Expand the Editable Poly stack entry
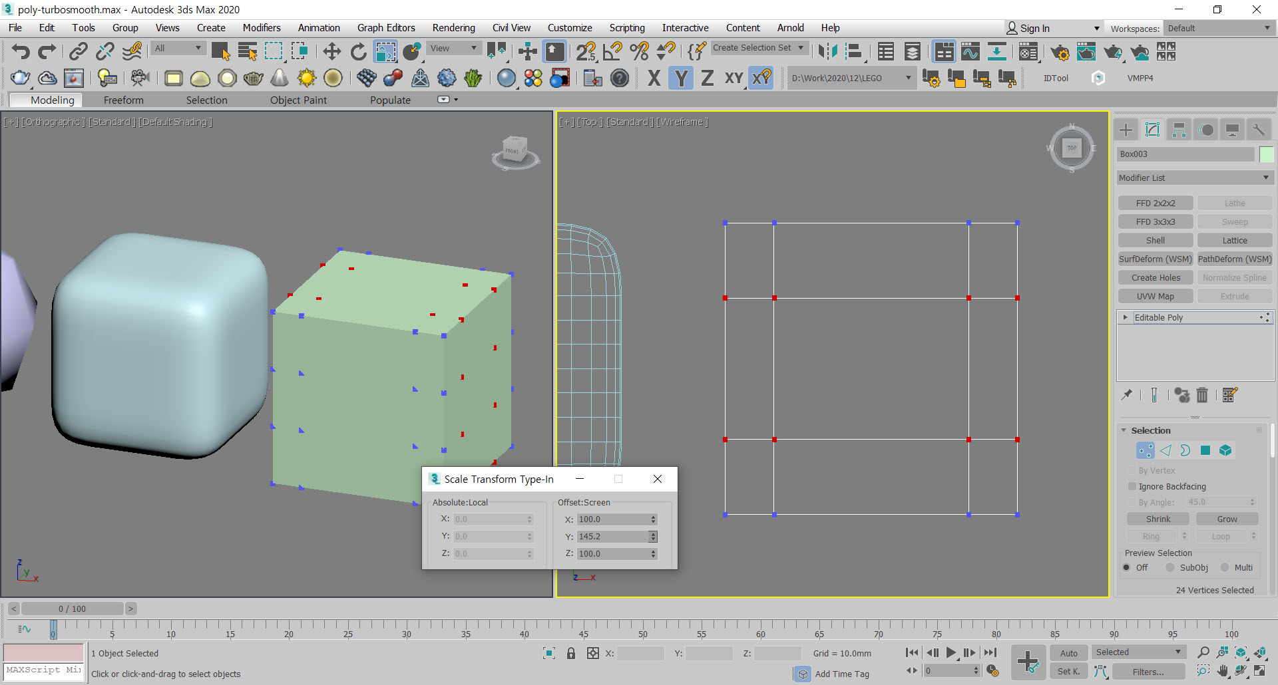This screenshot has height=685, width=1278. (x=1125, y=317)
